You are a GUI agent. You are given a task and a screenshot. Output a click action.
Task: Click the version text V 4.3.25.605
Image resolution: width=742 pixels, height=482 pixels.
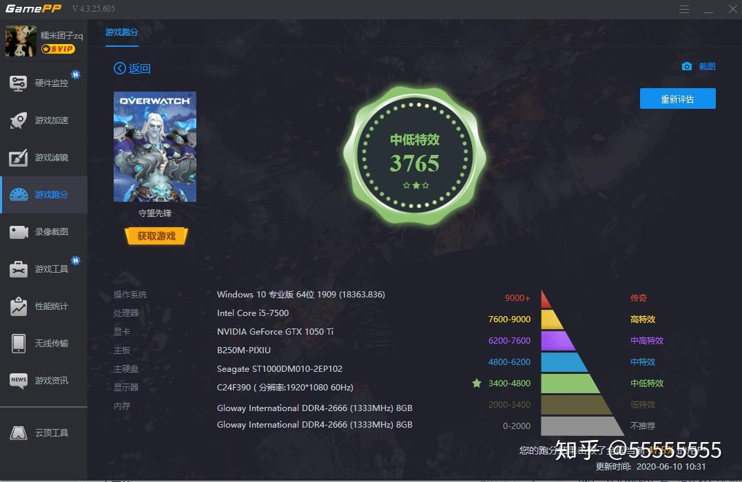93,8
